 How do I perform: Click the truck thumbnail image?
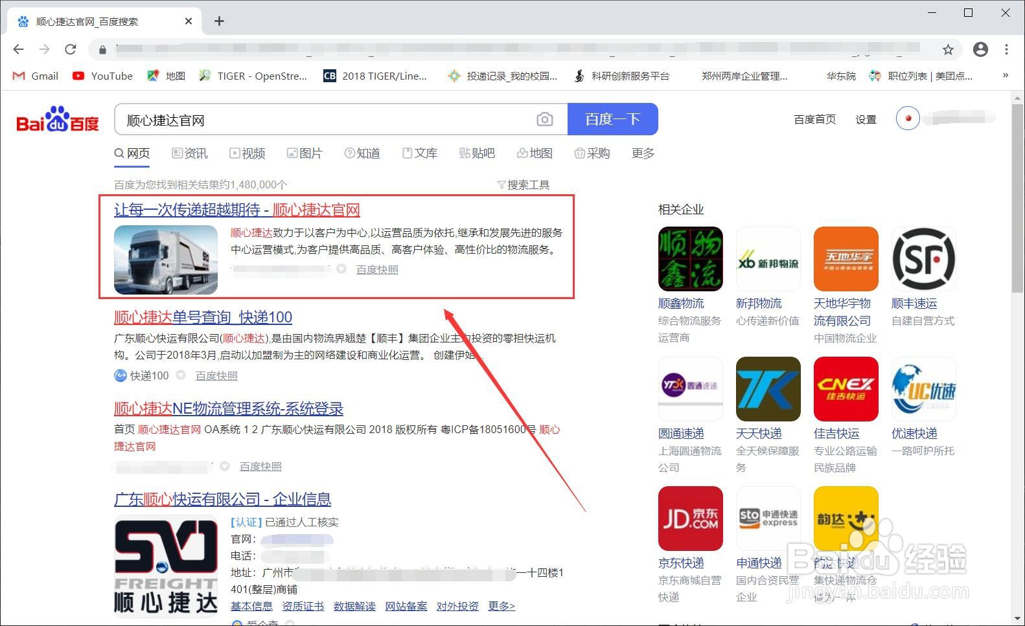tap(166, 260)
